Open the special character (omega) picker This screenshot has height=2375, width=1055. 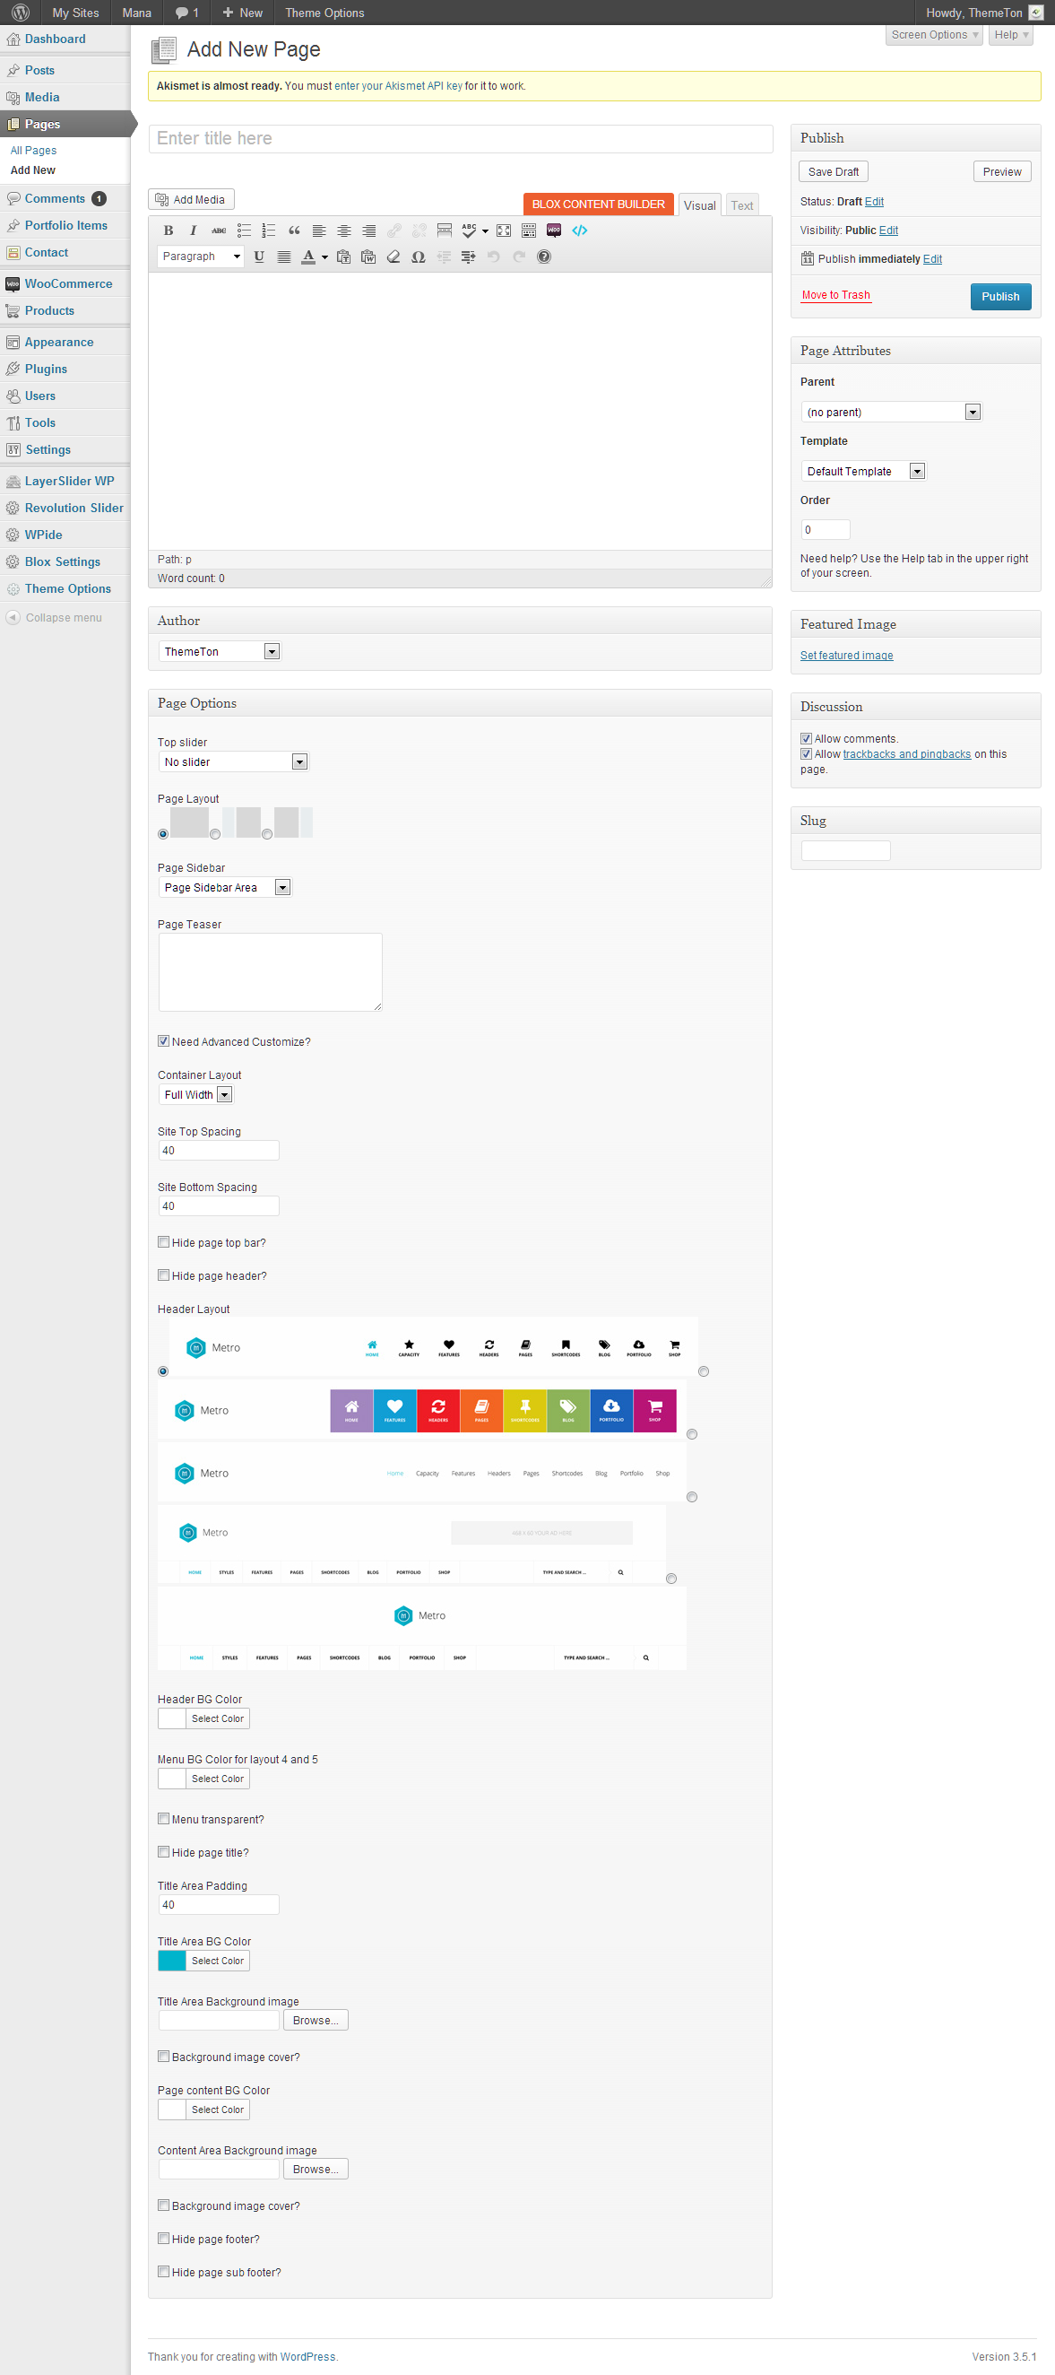tap(419, 257)
